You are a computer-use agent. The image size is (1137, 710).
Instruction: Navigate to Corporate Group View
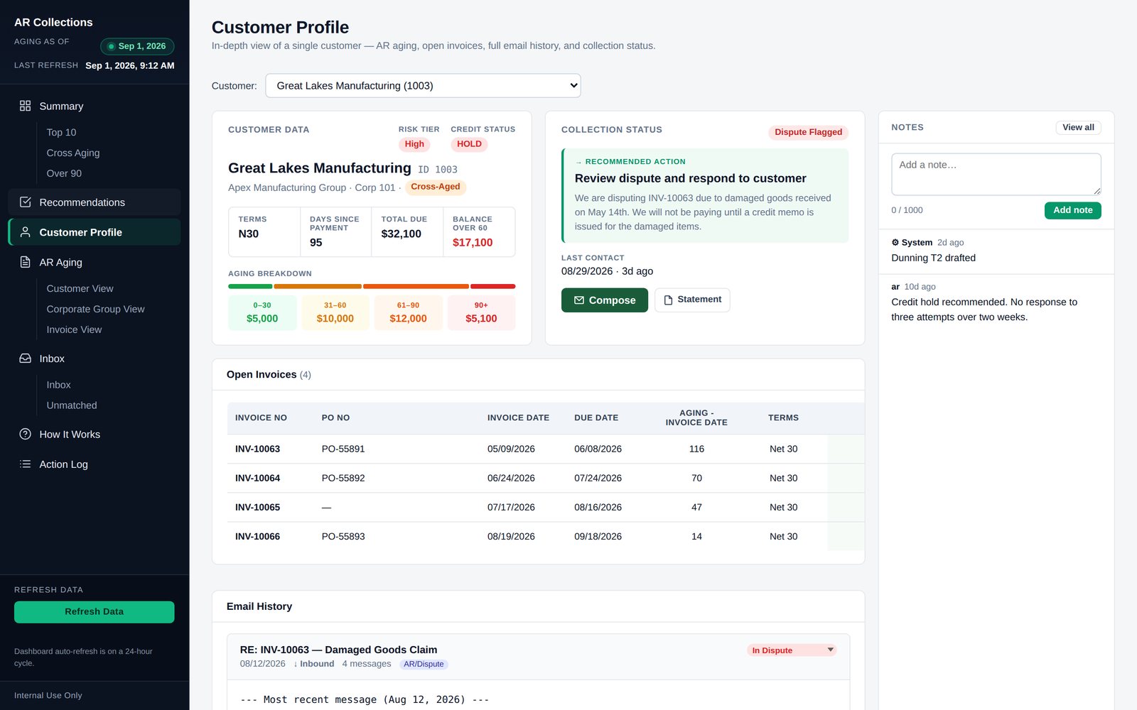coord(95,309)
